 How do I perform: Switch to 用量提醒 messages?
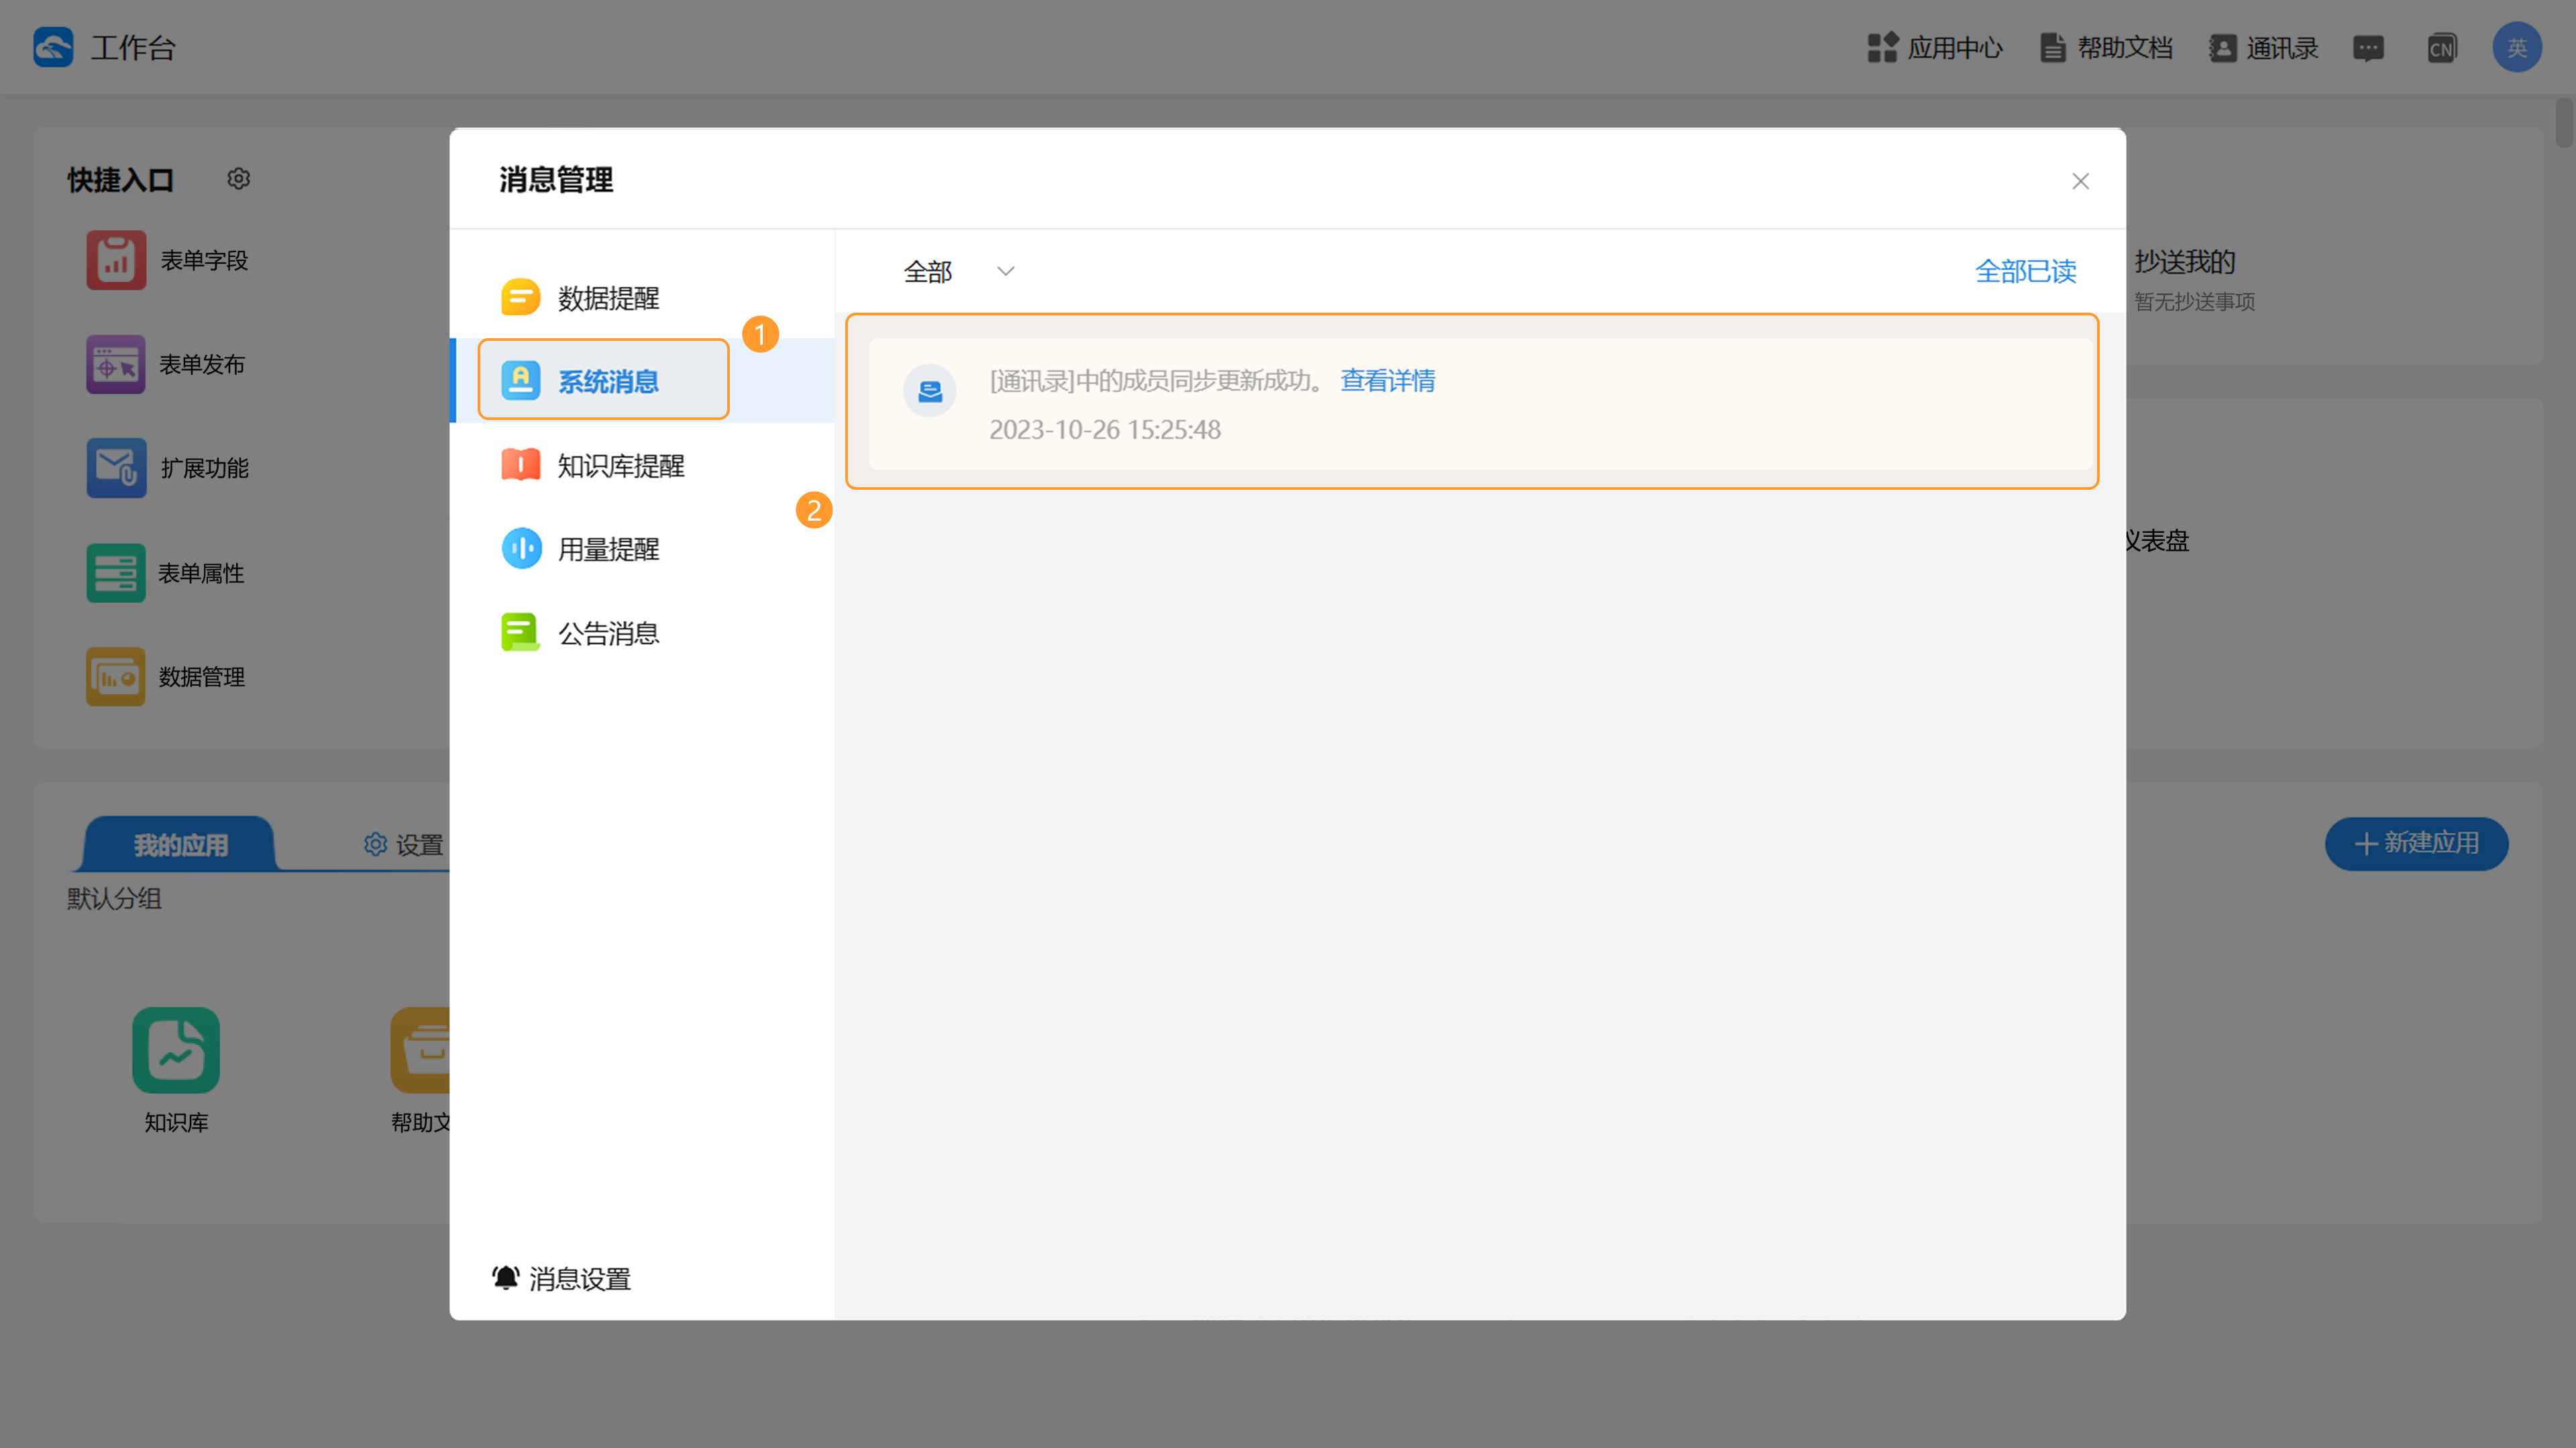[x=641, y=548]
